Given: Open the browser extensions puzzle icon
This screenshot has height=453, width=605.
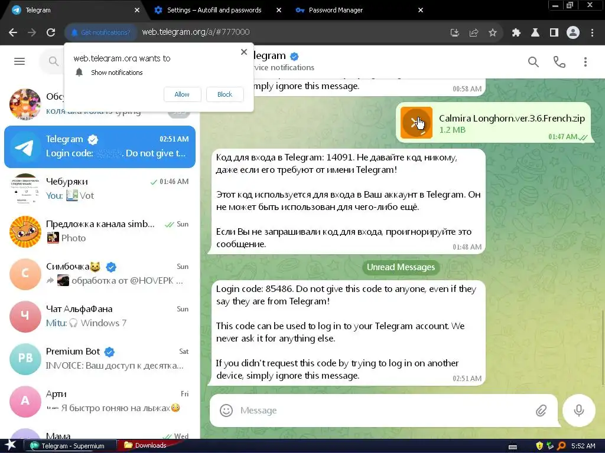Looking at the screenshot, I should tap(516, 32).
